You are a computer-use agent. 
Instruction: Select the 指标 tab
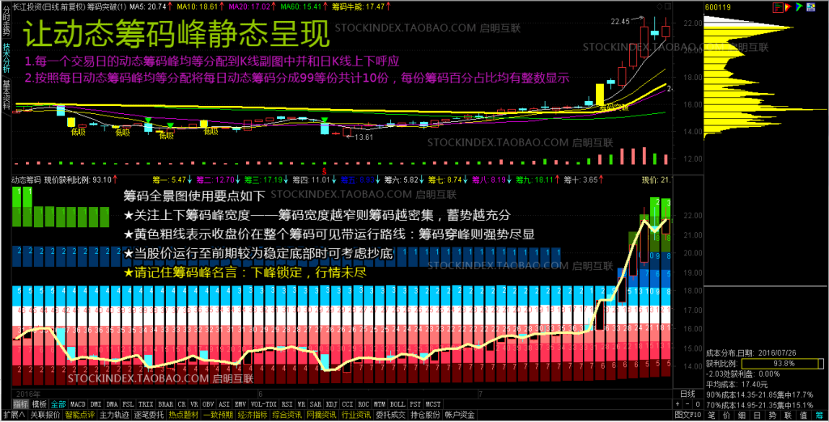[x=20, y=404]
